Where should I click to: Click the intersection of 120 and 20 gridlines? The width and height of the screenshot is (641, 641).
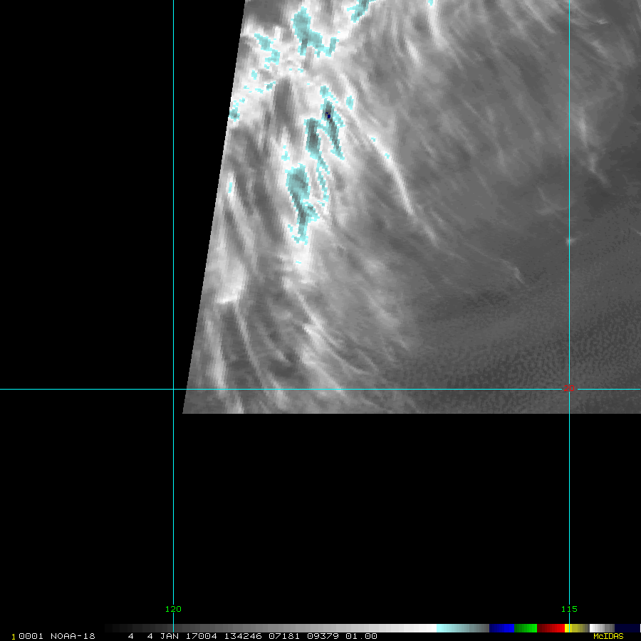click(x=173, y=389)
